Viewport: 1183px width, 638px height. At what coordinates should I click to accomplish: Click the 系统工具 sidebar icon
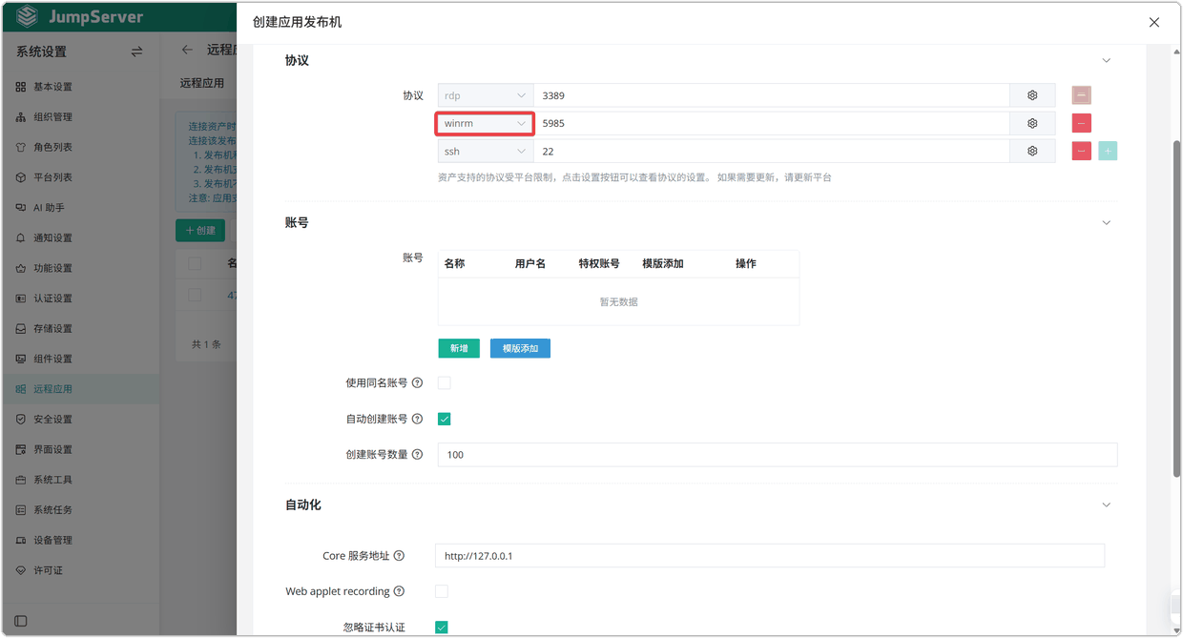click(21, 480)
